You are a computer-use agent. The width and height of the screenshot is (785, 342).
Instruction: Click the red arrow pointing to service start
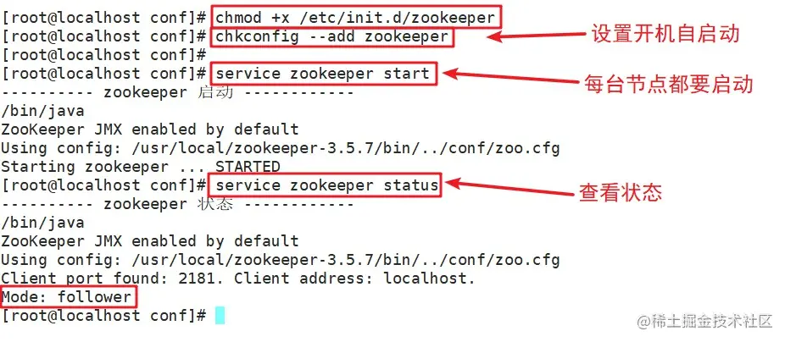point(510,77)
